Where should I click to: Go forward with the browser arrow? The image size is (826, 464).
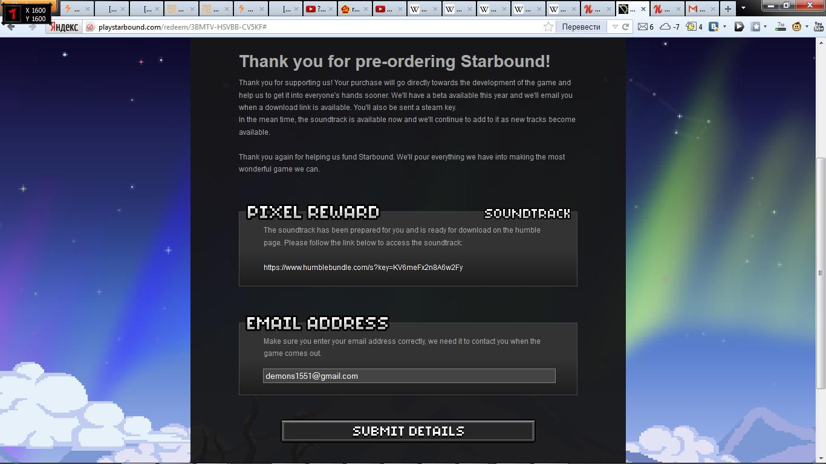[33, 27]
